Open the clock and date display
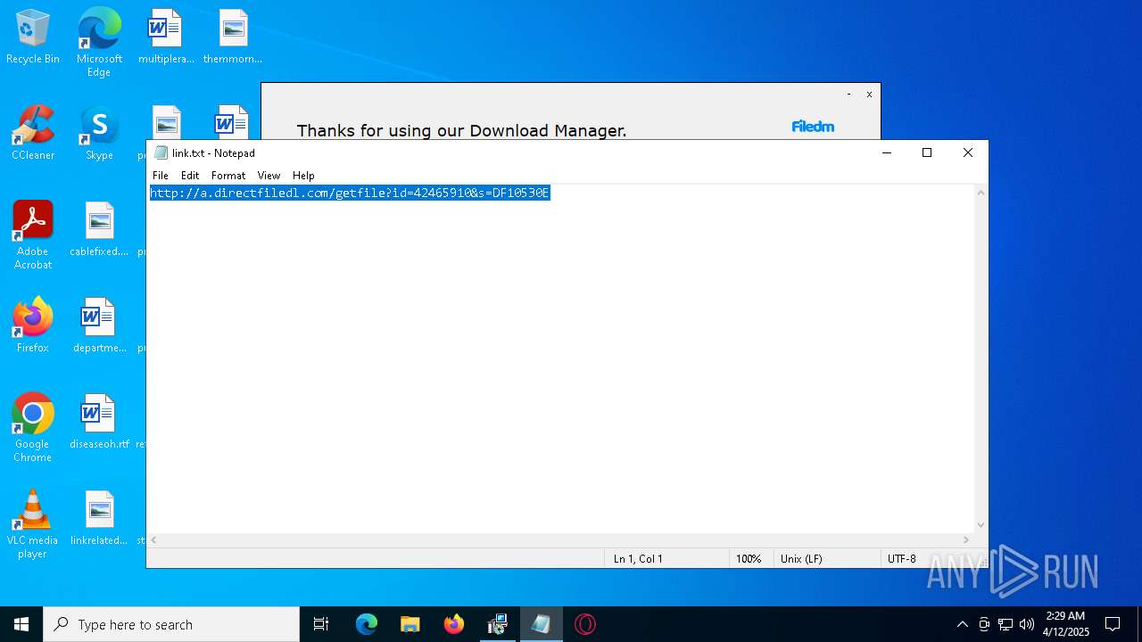 pyautogui.click(x=1066, y=623)
